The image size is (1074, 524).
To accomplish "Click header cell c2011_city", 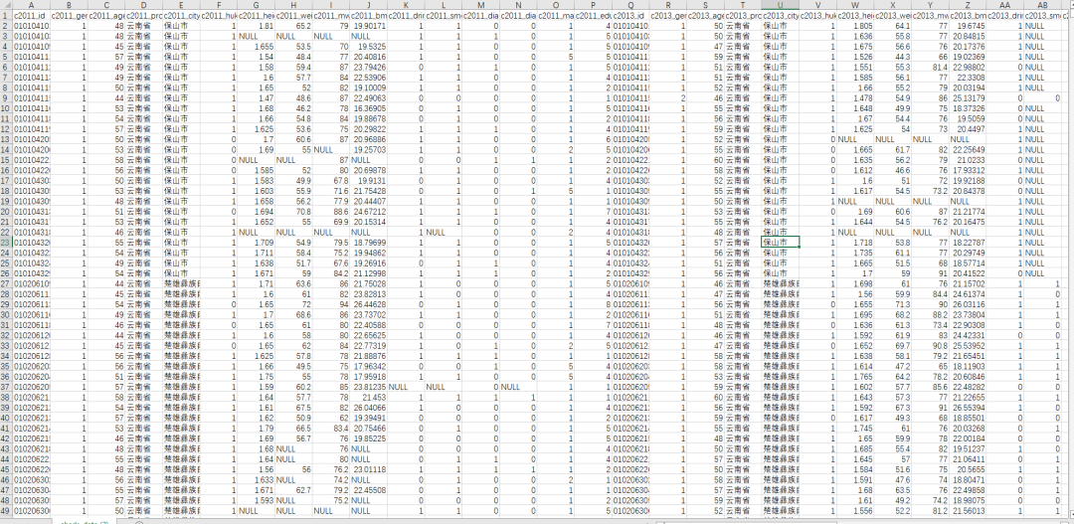I will coord(181,14).
